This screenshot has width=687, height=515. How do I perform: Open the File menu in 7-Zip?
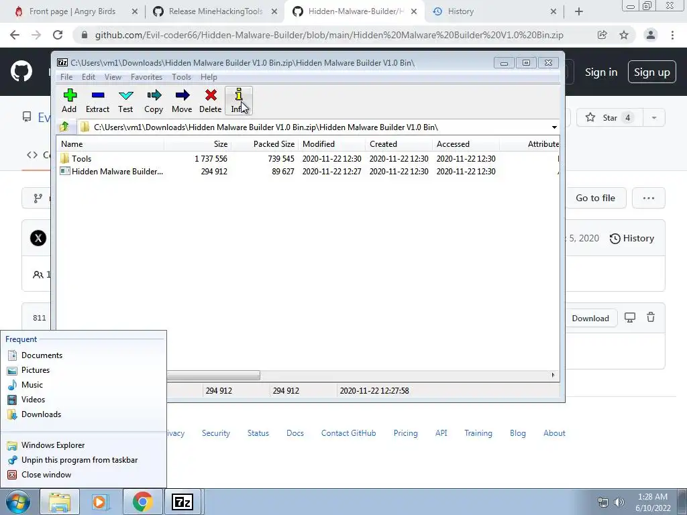tap(66, 77)
